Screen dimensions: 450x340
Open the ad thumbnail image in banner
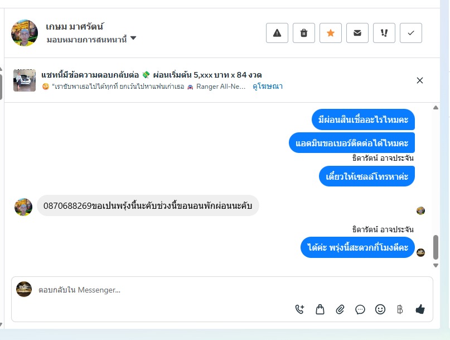(25, 80)
